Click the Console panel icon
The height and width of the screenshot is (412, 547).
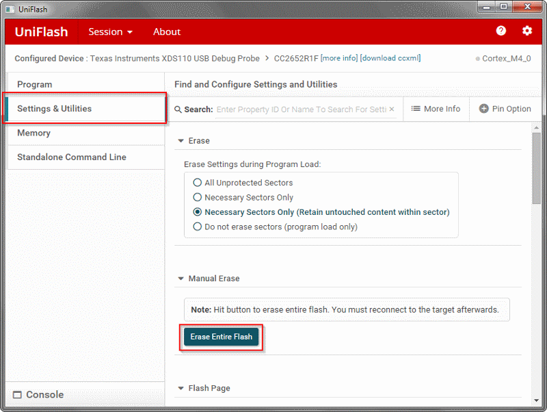coord(18,395)
